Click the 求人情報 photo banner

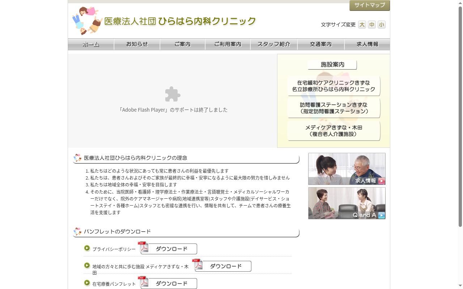[347, 169]
